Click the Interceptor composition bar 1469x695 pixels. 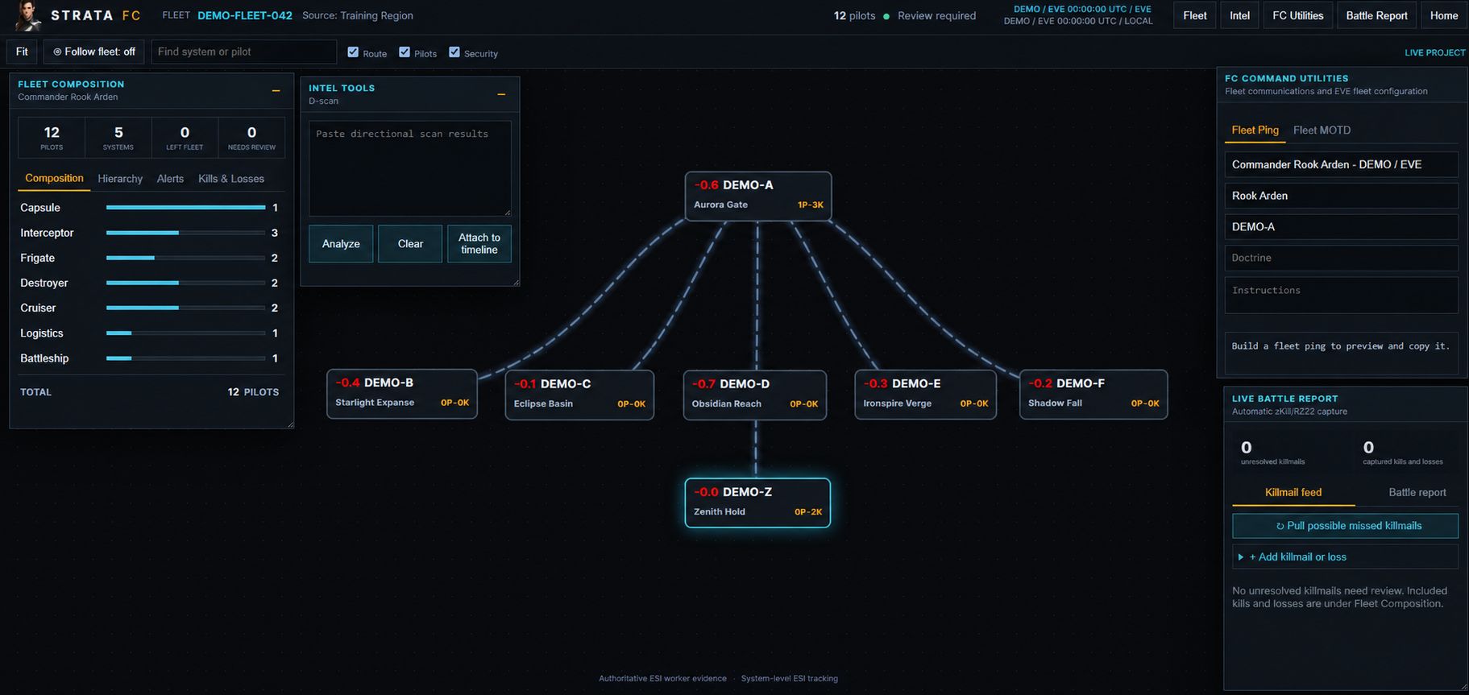pos(185,233)
